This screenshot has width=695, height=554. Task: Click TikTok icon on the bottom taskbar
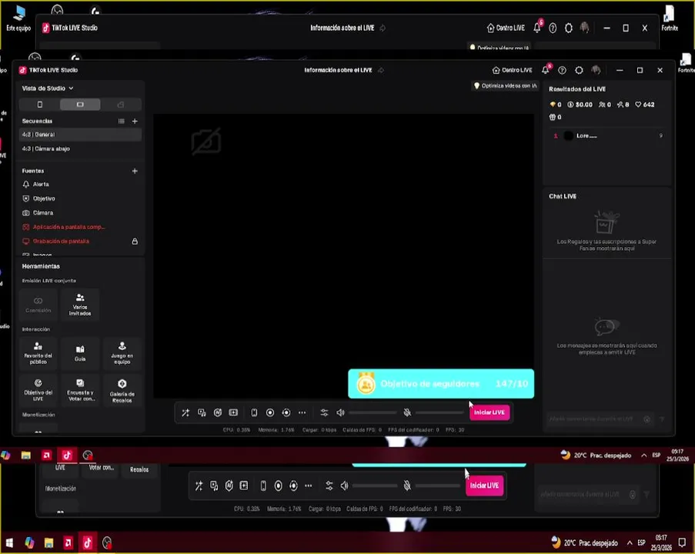[x=87, y=542]
